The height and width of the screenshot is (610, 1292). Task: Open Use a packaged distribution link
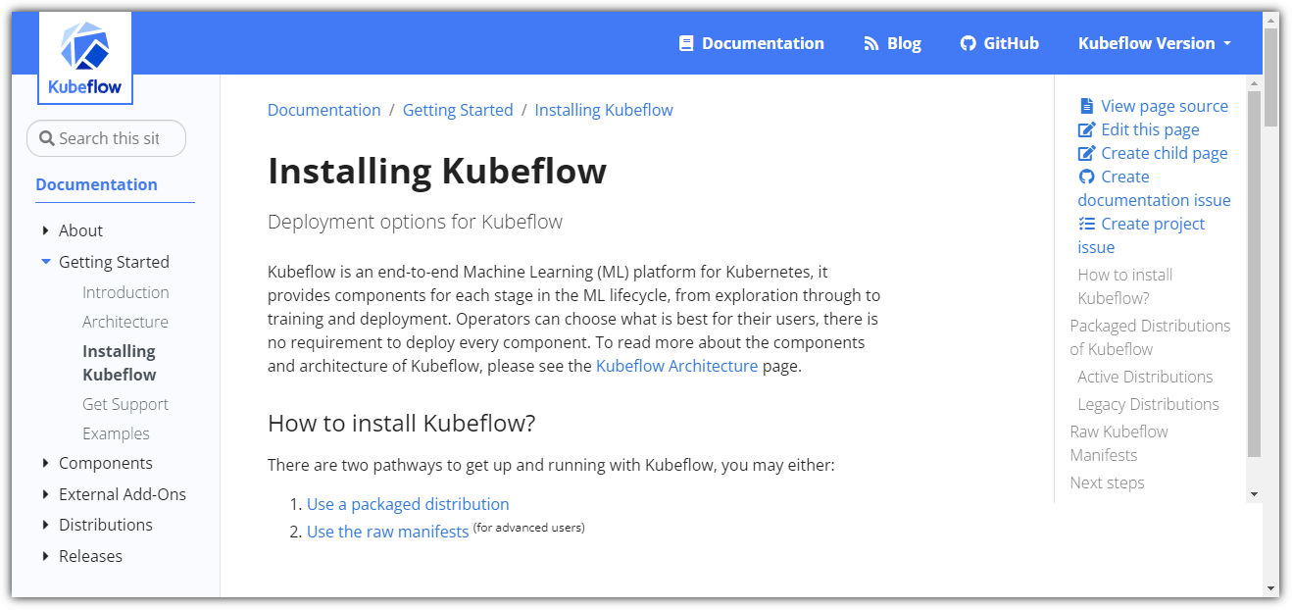pyautogui.click(x=408, y=504)
